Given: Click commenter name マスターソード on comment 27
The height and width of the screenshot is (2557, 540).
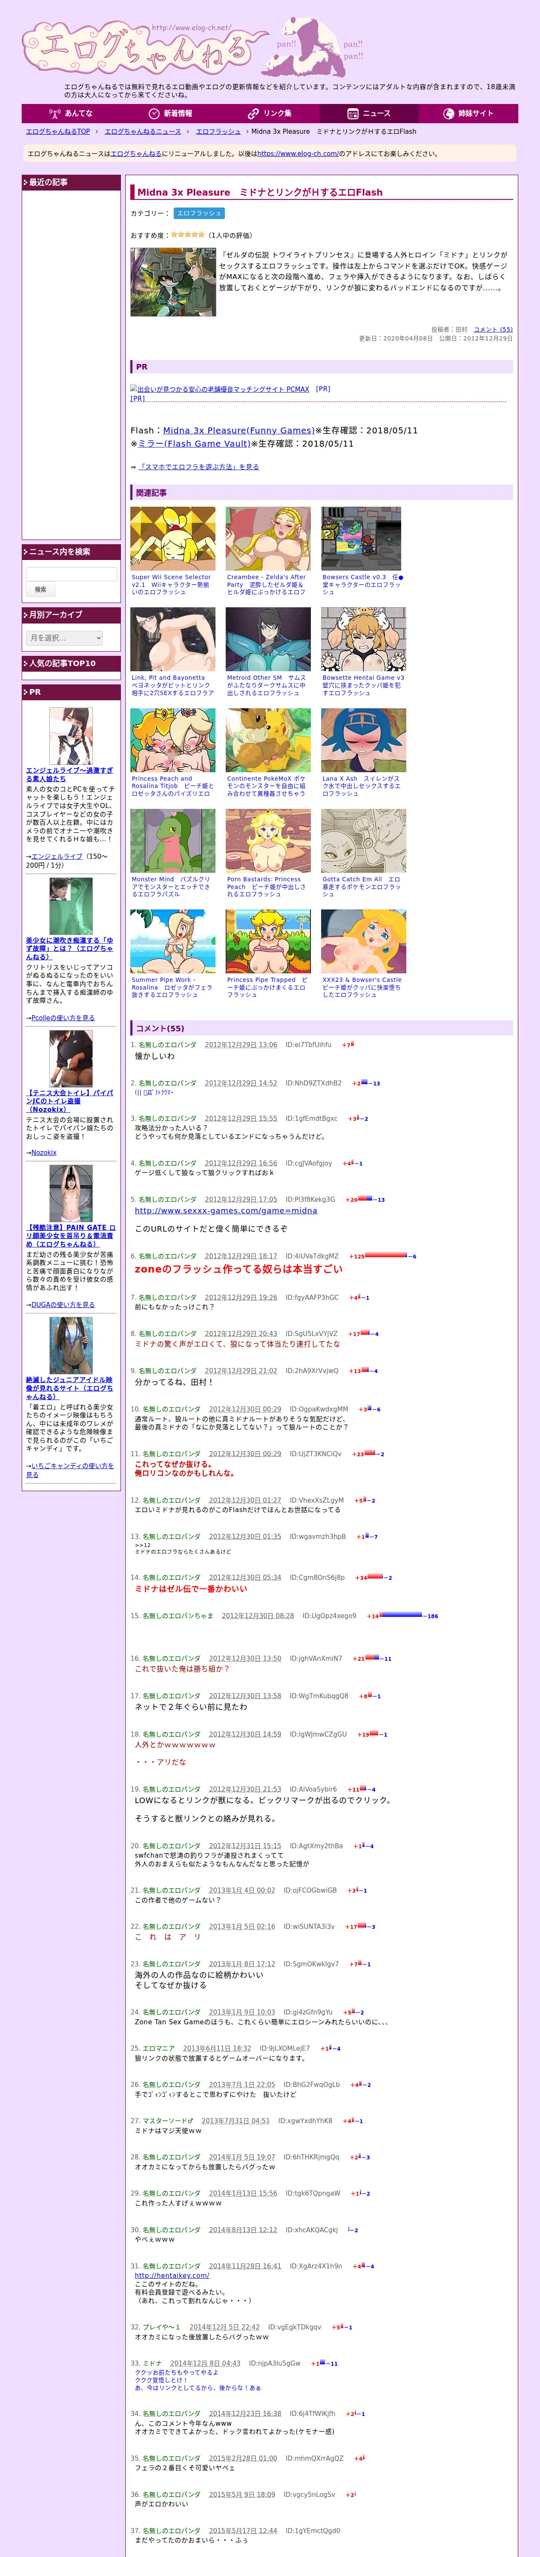Looking at the screenshot, I should click(x=168, y=2120).
